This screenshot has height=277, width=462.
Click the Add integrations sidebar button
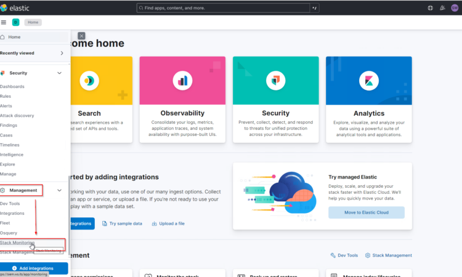click(x=34, y=268)
